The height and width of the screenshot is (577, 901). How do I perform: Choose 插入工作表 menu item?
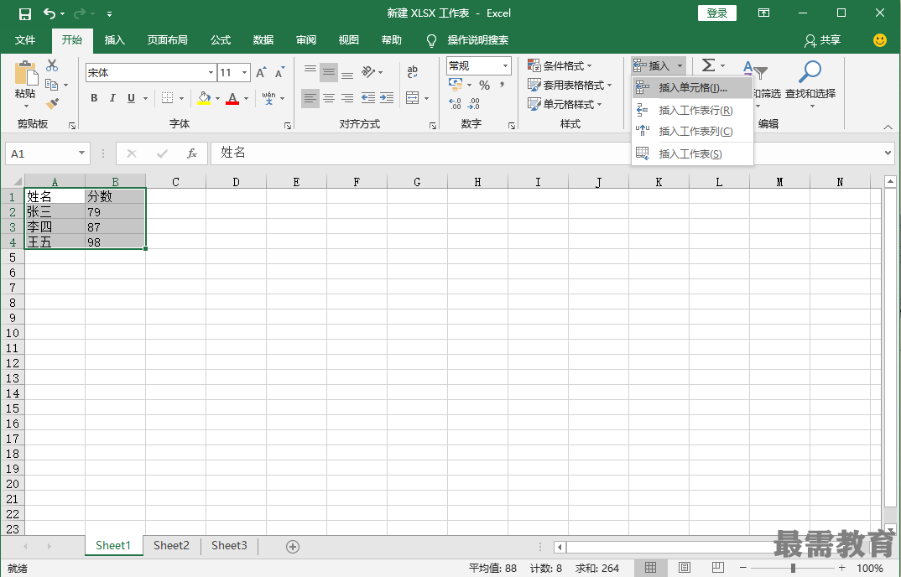692,154
